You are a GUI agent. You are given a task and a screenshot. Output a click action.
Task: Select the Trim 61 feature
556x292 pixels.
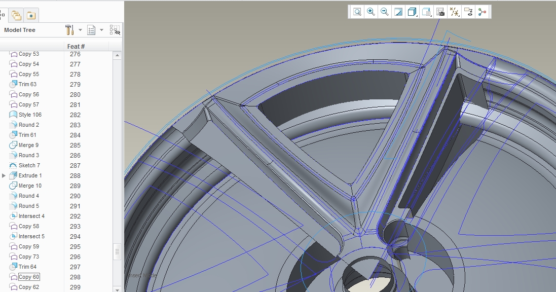click(27, 135)
